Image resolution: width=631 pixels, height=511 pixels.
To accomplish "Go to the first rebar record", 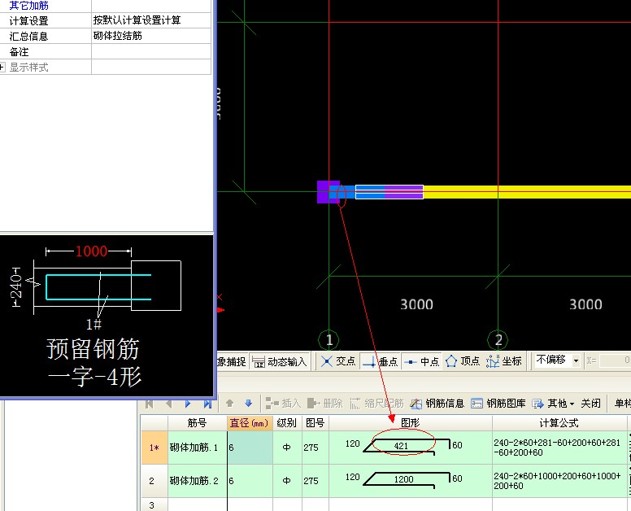I will pyautogui.click(x=150, y=404).
